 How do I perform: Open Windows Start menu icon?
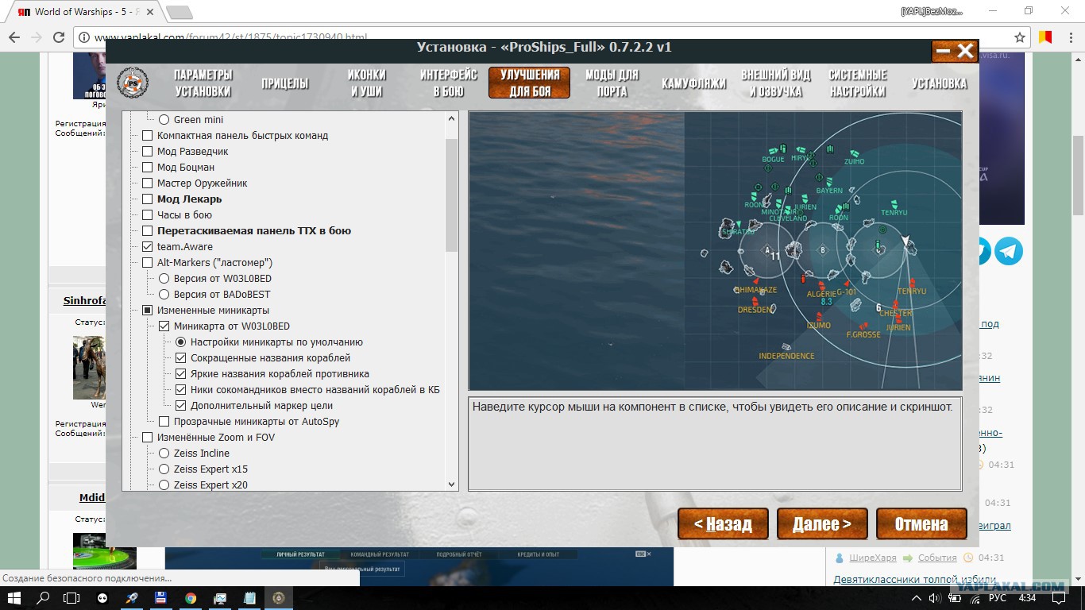pos(15,597)
